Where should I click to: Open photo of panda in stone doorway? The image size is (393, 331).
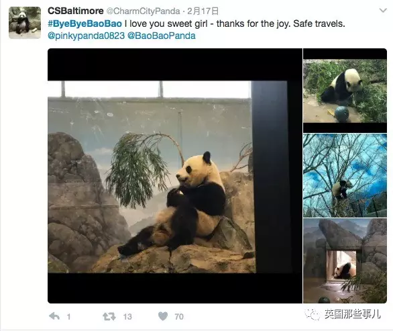point(345,261)
